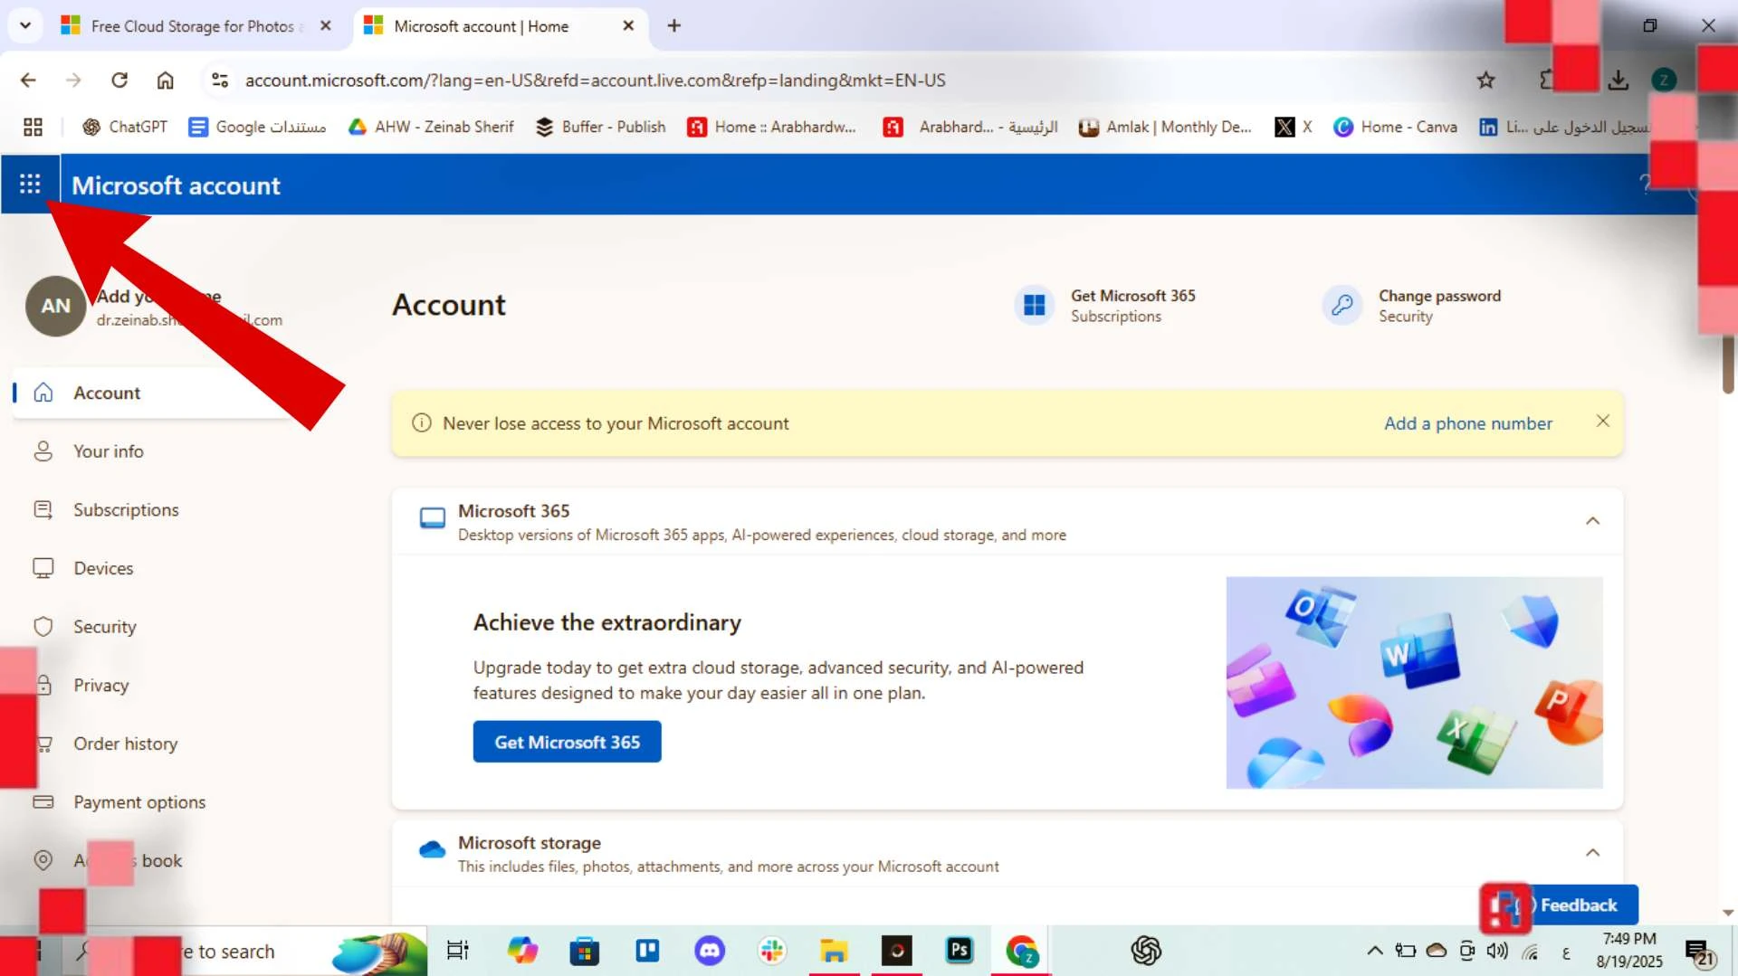This screenshot has width=1738, height=976.
Task: Go to browser home page
Action: [165, 80]
